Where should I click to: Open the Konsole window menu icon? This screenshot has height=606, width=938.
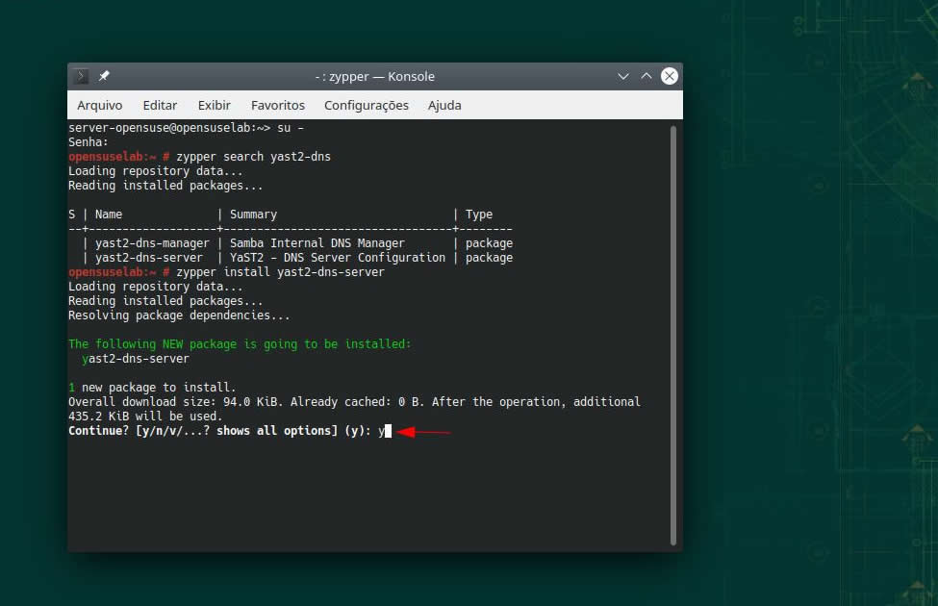click(x=83, y=76)
